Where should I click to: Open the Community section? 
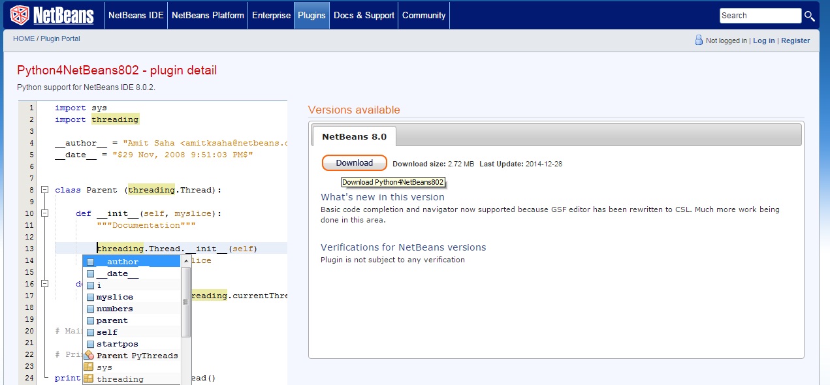coord(423,15)
